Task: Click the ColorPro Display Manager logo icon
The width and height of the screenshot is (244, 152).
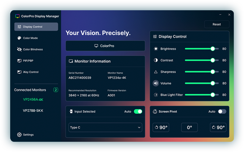Action: (17, 16)
